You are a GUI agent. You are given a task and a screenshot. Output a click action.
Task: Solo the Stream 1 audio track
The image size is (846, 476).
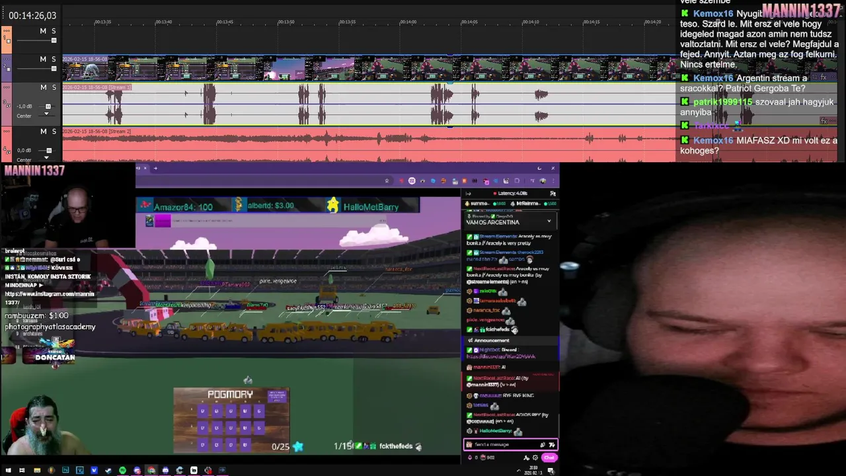pos(54,87)
